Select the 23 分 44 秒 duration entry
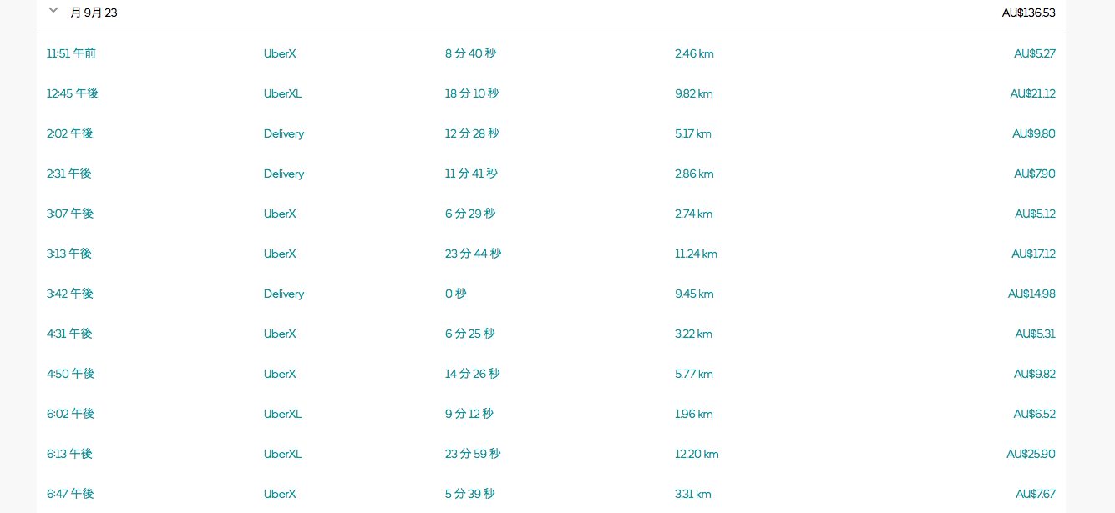Image resolution: width=1115 pixels, height=513 pixels. (473, 254)
